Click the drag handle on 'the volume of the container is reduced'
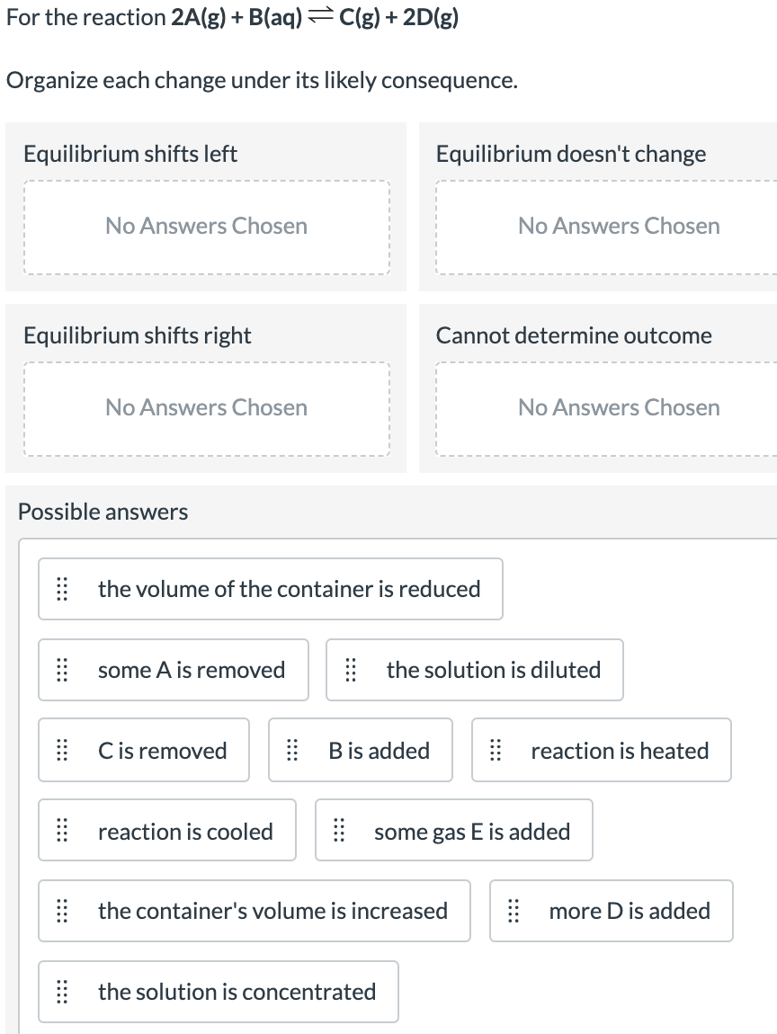 coord(62,589)
